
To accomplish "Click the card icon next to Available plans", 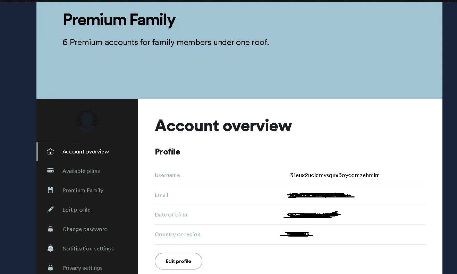I will pyautogui.click(x=50, y=171).
